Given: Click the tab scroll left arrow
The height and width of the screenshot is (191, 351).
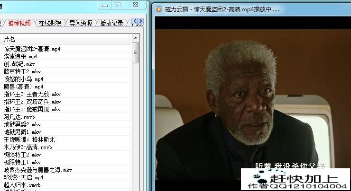Looking at the screenshot, I should coord(135,21).
